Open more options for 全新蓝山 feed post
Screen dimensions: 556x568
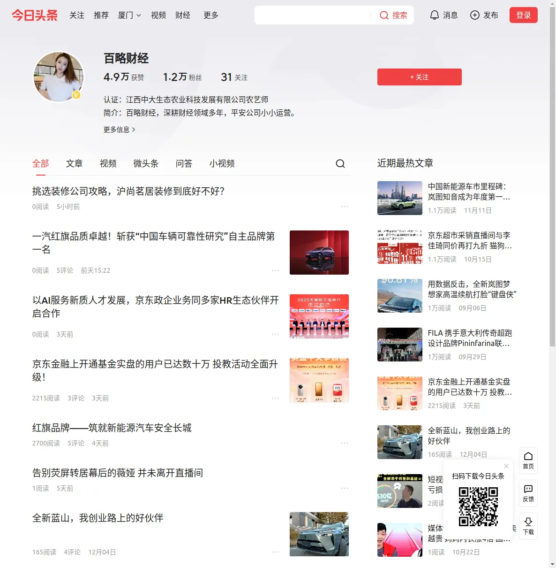tap(275, 552)
